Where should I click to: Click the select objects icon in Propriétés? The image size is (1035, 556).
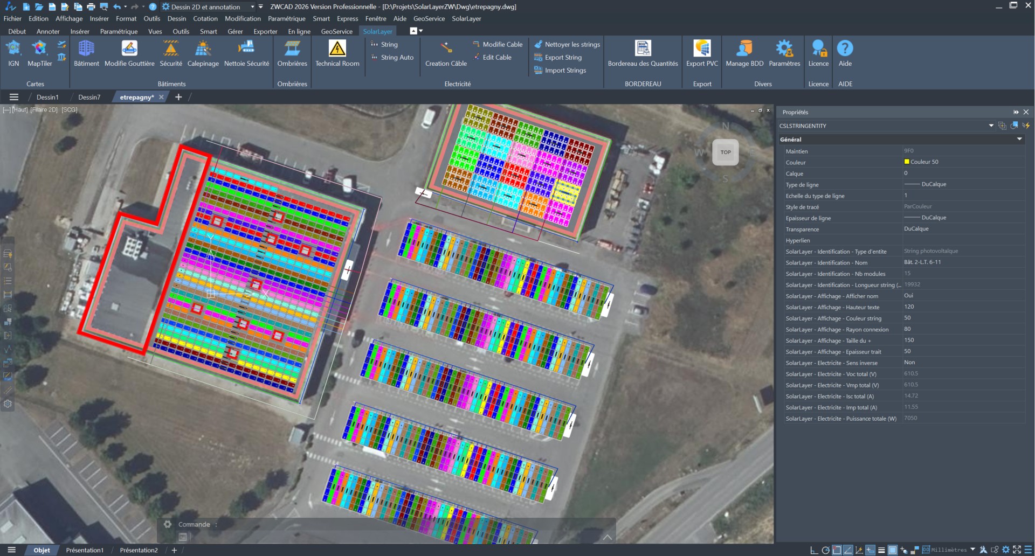click(x=1014, y=126)
